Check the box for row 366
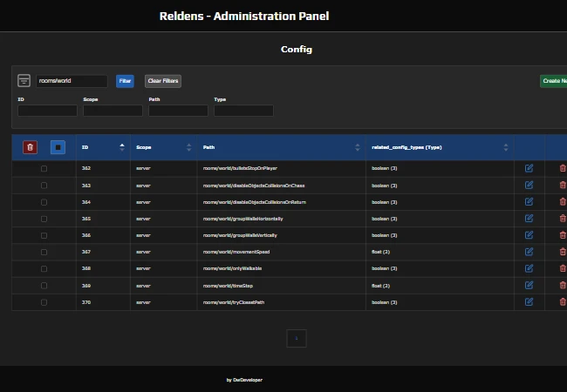Image resolution: width=567 pixels, height=392 pixels. point(44,235)
